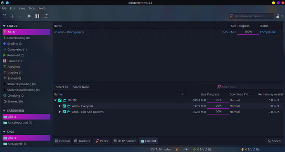Click the Arno - Everyone 100% progress bar
Screen dimensions: 285x152
pyautogui.click(x=218, y=106)
